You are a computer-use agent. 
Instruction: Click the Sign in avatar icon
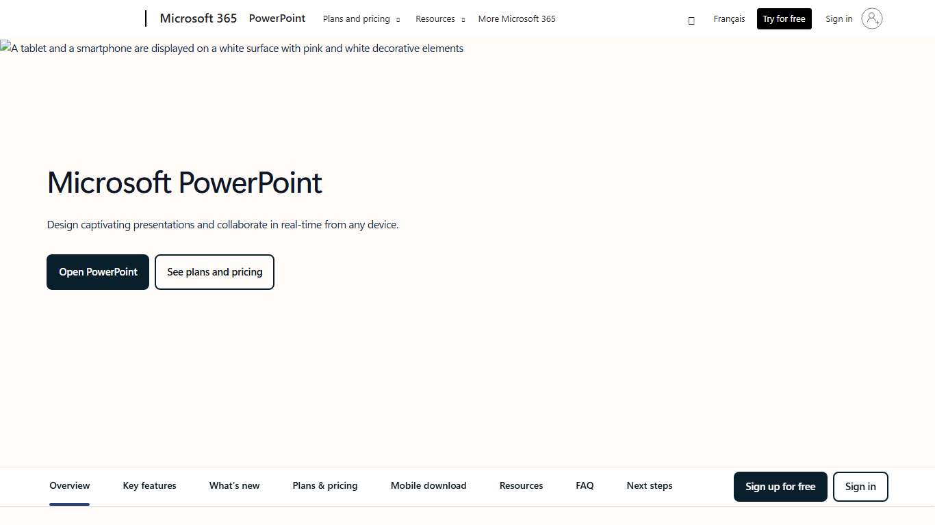tap(871, 18)
